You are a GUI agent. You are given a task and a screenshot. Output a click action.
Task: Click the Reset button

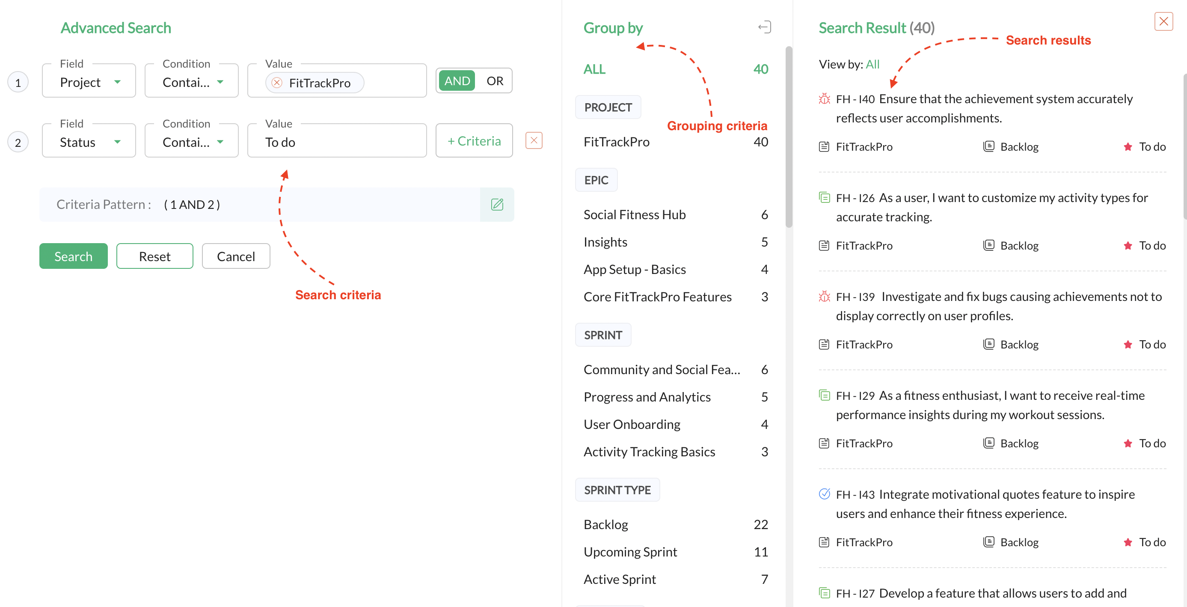pyautogui.click(x=154, y=256)
